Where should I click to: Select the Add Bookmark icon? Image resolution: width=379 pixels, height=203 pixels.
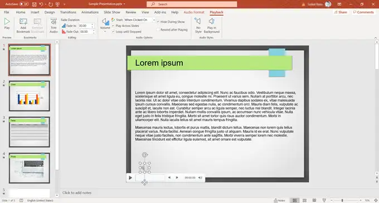click(x=23, y=26)
